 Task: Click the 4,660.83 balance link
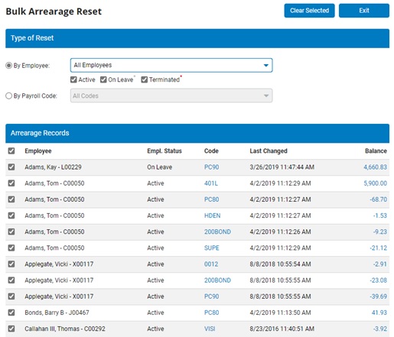pos(375,167)
